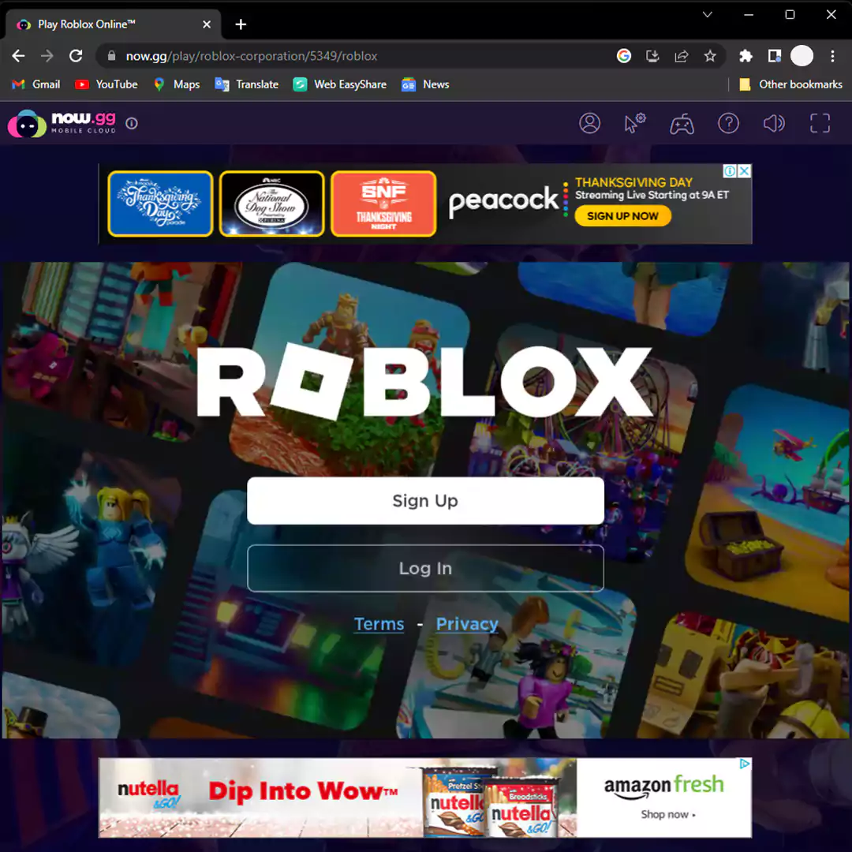
Task: Open the YouTube bookmark
Action: (106, 84)
